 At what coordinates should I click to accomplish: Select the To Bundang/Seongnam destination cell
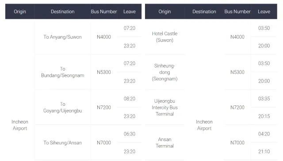[62, 72]
